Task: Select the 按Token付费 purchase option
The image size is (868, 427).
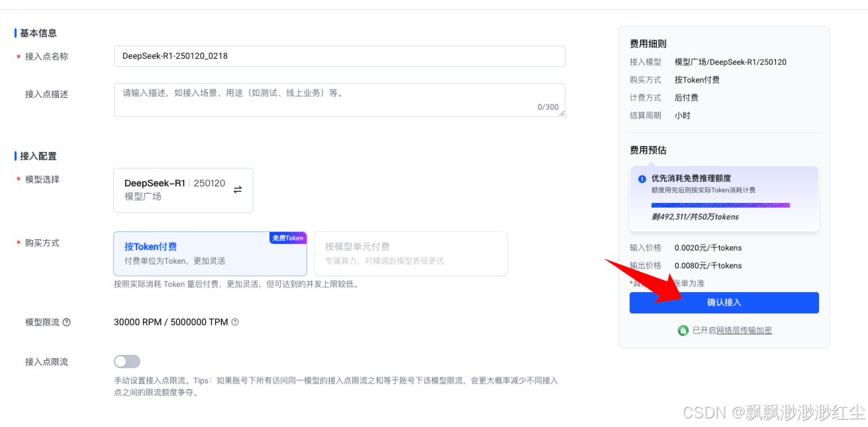Action: [210, 254]
